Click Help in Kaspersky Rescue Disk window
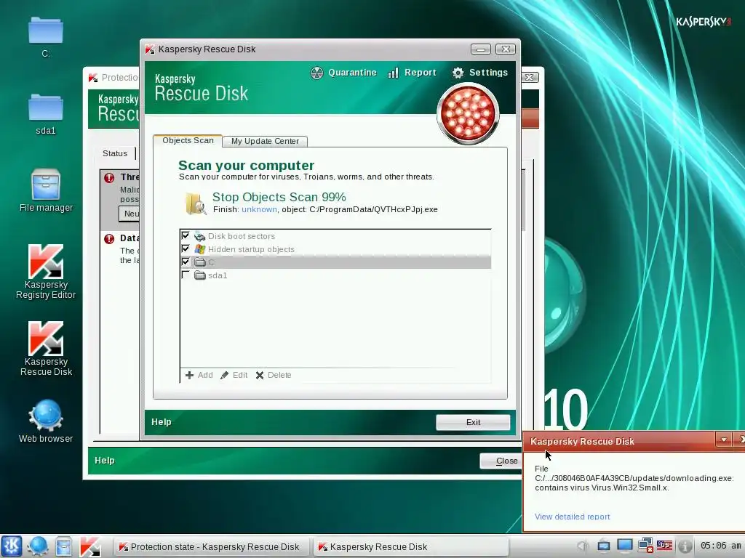The image size is (745, 558). 161,422
